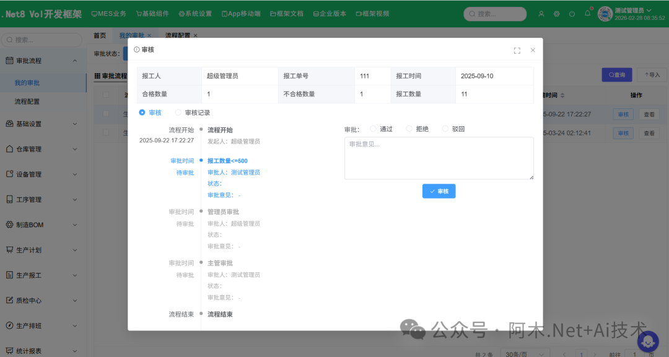The height and width of the screenshot is (357, 669).
Task: Click the App移动端 navigation icon
Action: [240, 13]
